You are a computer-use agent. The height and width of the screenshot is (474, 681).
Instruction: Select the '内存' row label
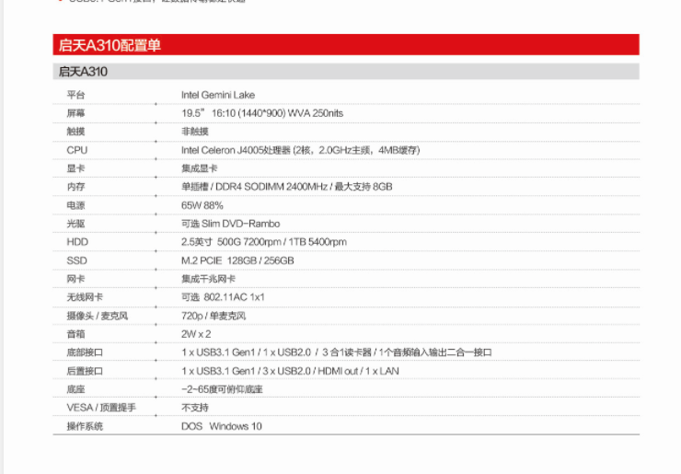tap(75, 187)
